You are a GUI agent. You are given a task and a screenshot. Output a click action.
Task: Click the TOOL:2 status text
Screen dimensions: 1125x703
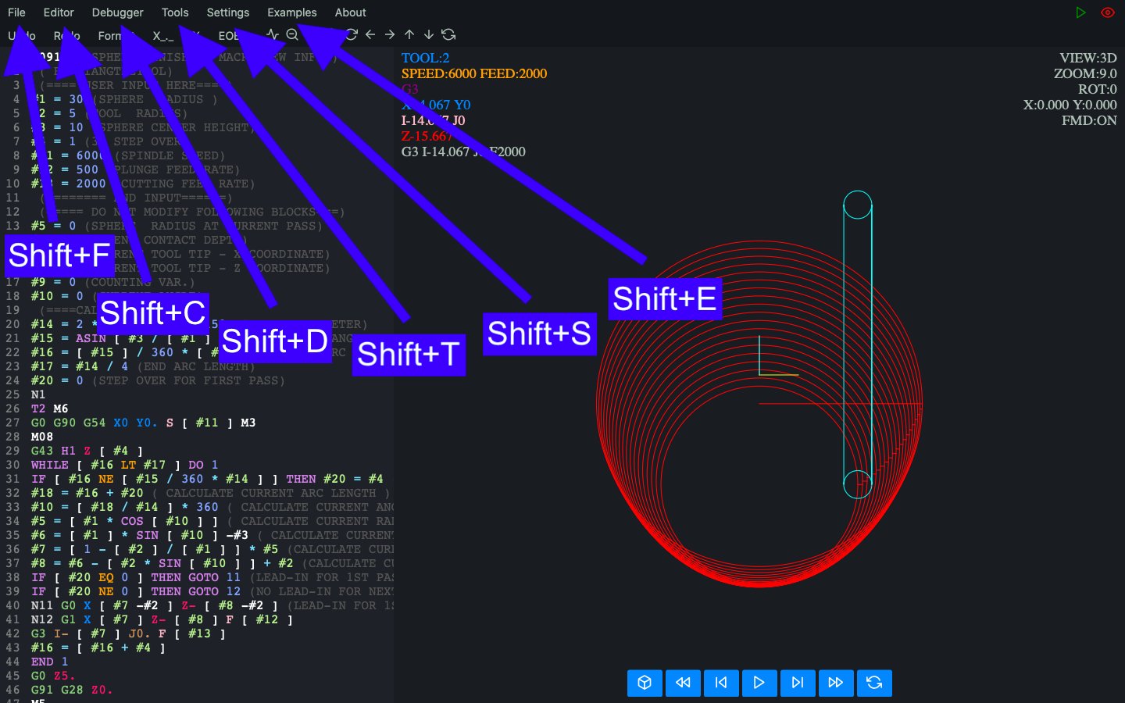[x=425, y=58]
